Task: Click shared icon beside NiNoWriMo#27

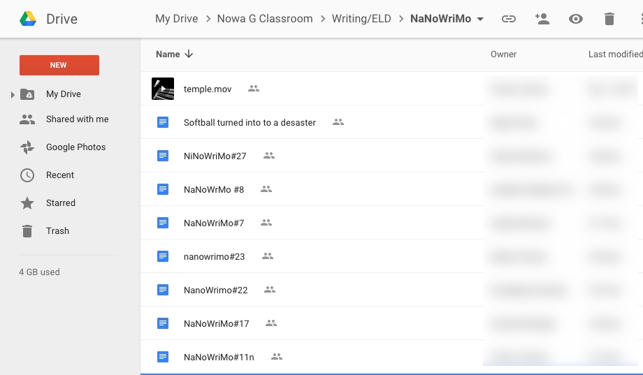Action: tap(269, 156)
